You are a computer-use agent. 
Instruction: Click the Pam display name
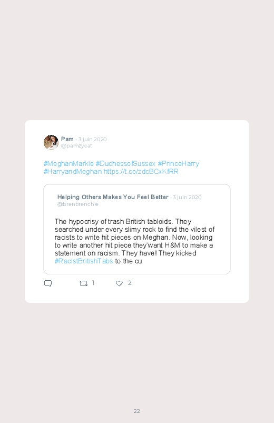tap(67, 139)
